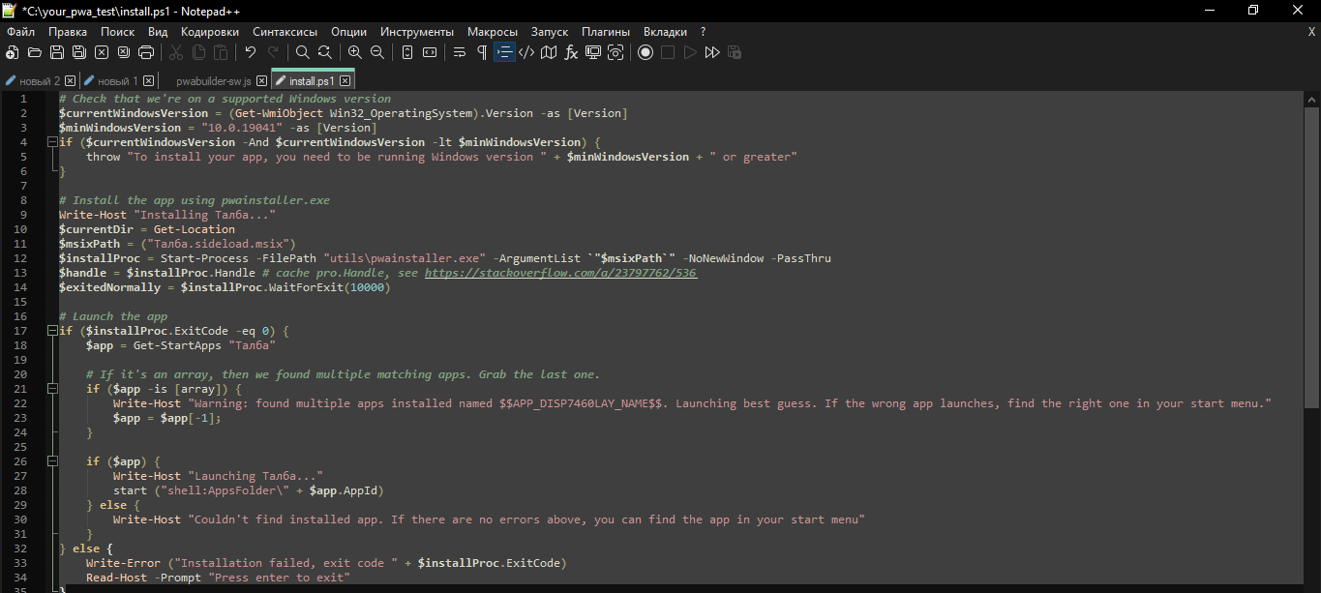
Task: Select the install.ps1 tab
Action: pyautogui.click(x=312, y=80)
